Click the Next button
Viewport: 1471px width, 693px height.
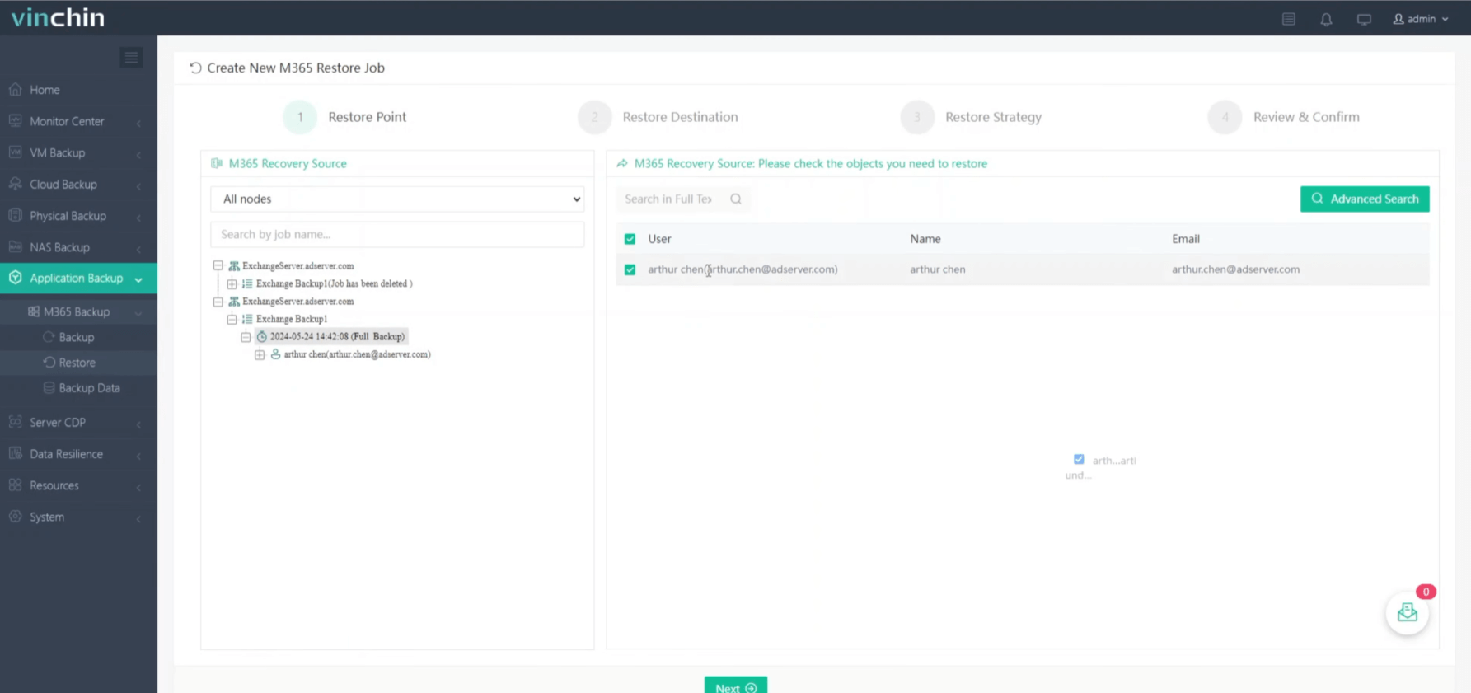[736, 686]
